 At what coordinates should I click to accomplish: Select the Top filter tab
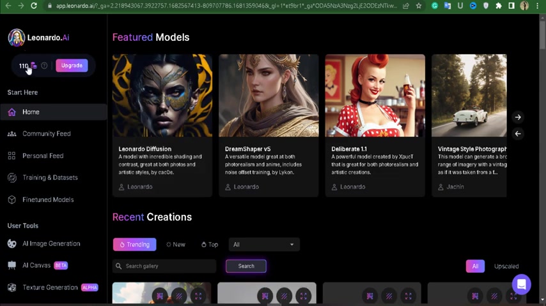(x=210, y=245)
